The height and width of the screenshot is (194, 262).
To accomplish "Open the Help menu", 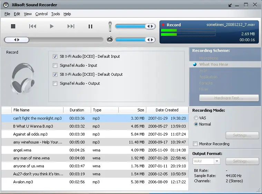I will pos(67,14).
